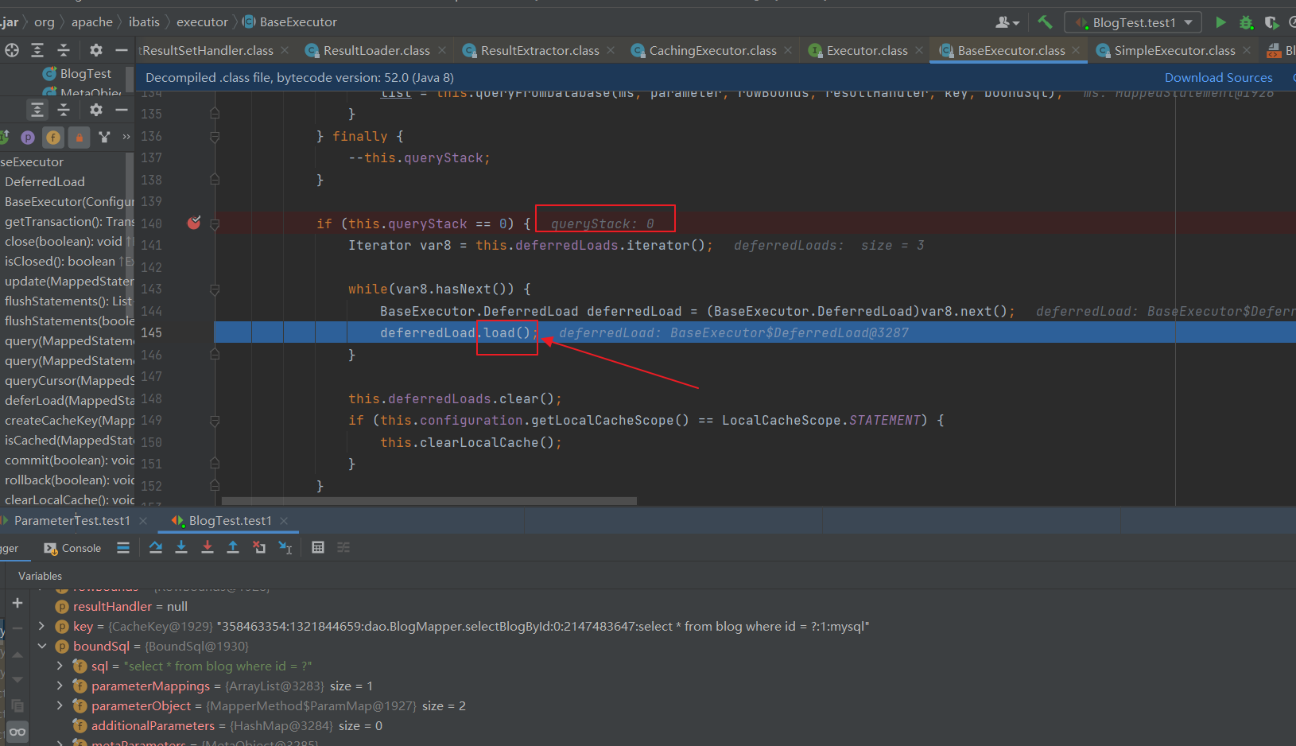Close the CachingExecutor.class tab
Image resolution: width=1296 pixels, height=746 pixels.
788,50
